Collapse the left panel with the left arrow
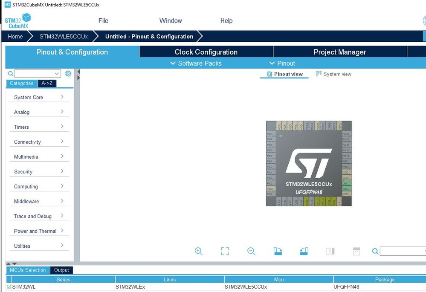This screenshot has height=292, width=426. click(78, 72)
